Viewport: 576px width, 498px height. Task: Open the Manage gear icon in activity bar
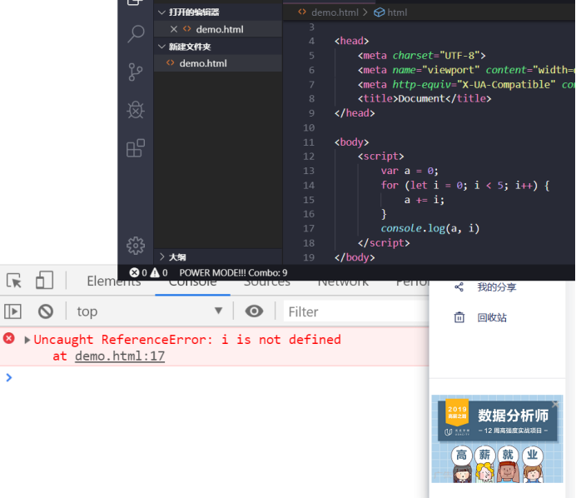click(136, 245)
